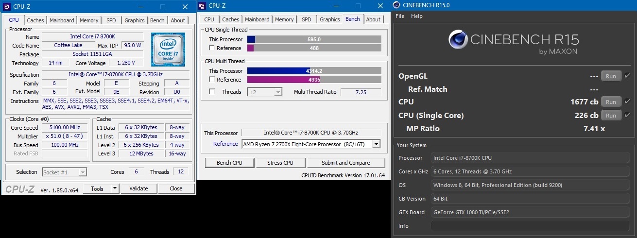The height and width of the screenshot is (238, 637).
Task: Click the Intel Core i7 inside badge
Action: (168, 50)
